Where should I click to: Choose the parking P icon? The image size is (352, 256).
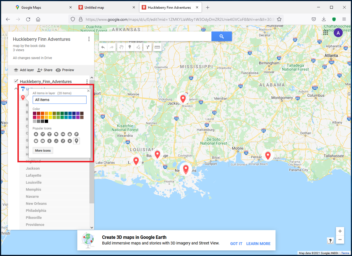[x=76, y=134]
